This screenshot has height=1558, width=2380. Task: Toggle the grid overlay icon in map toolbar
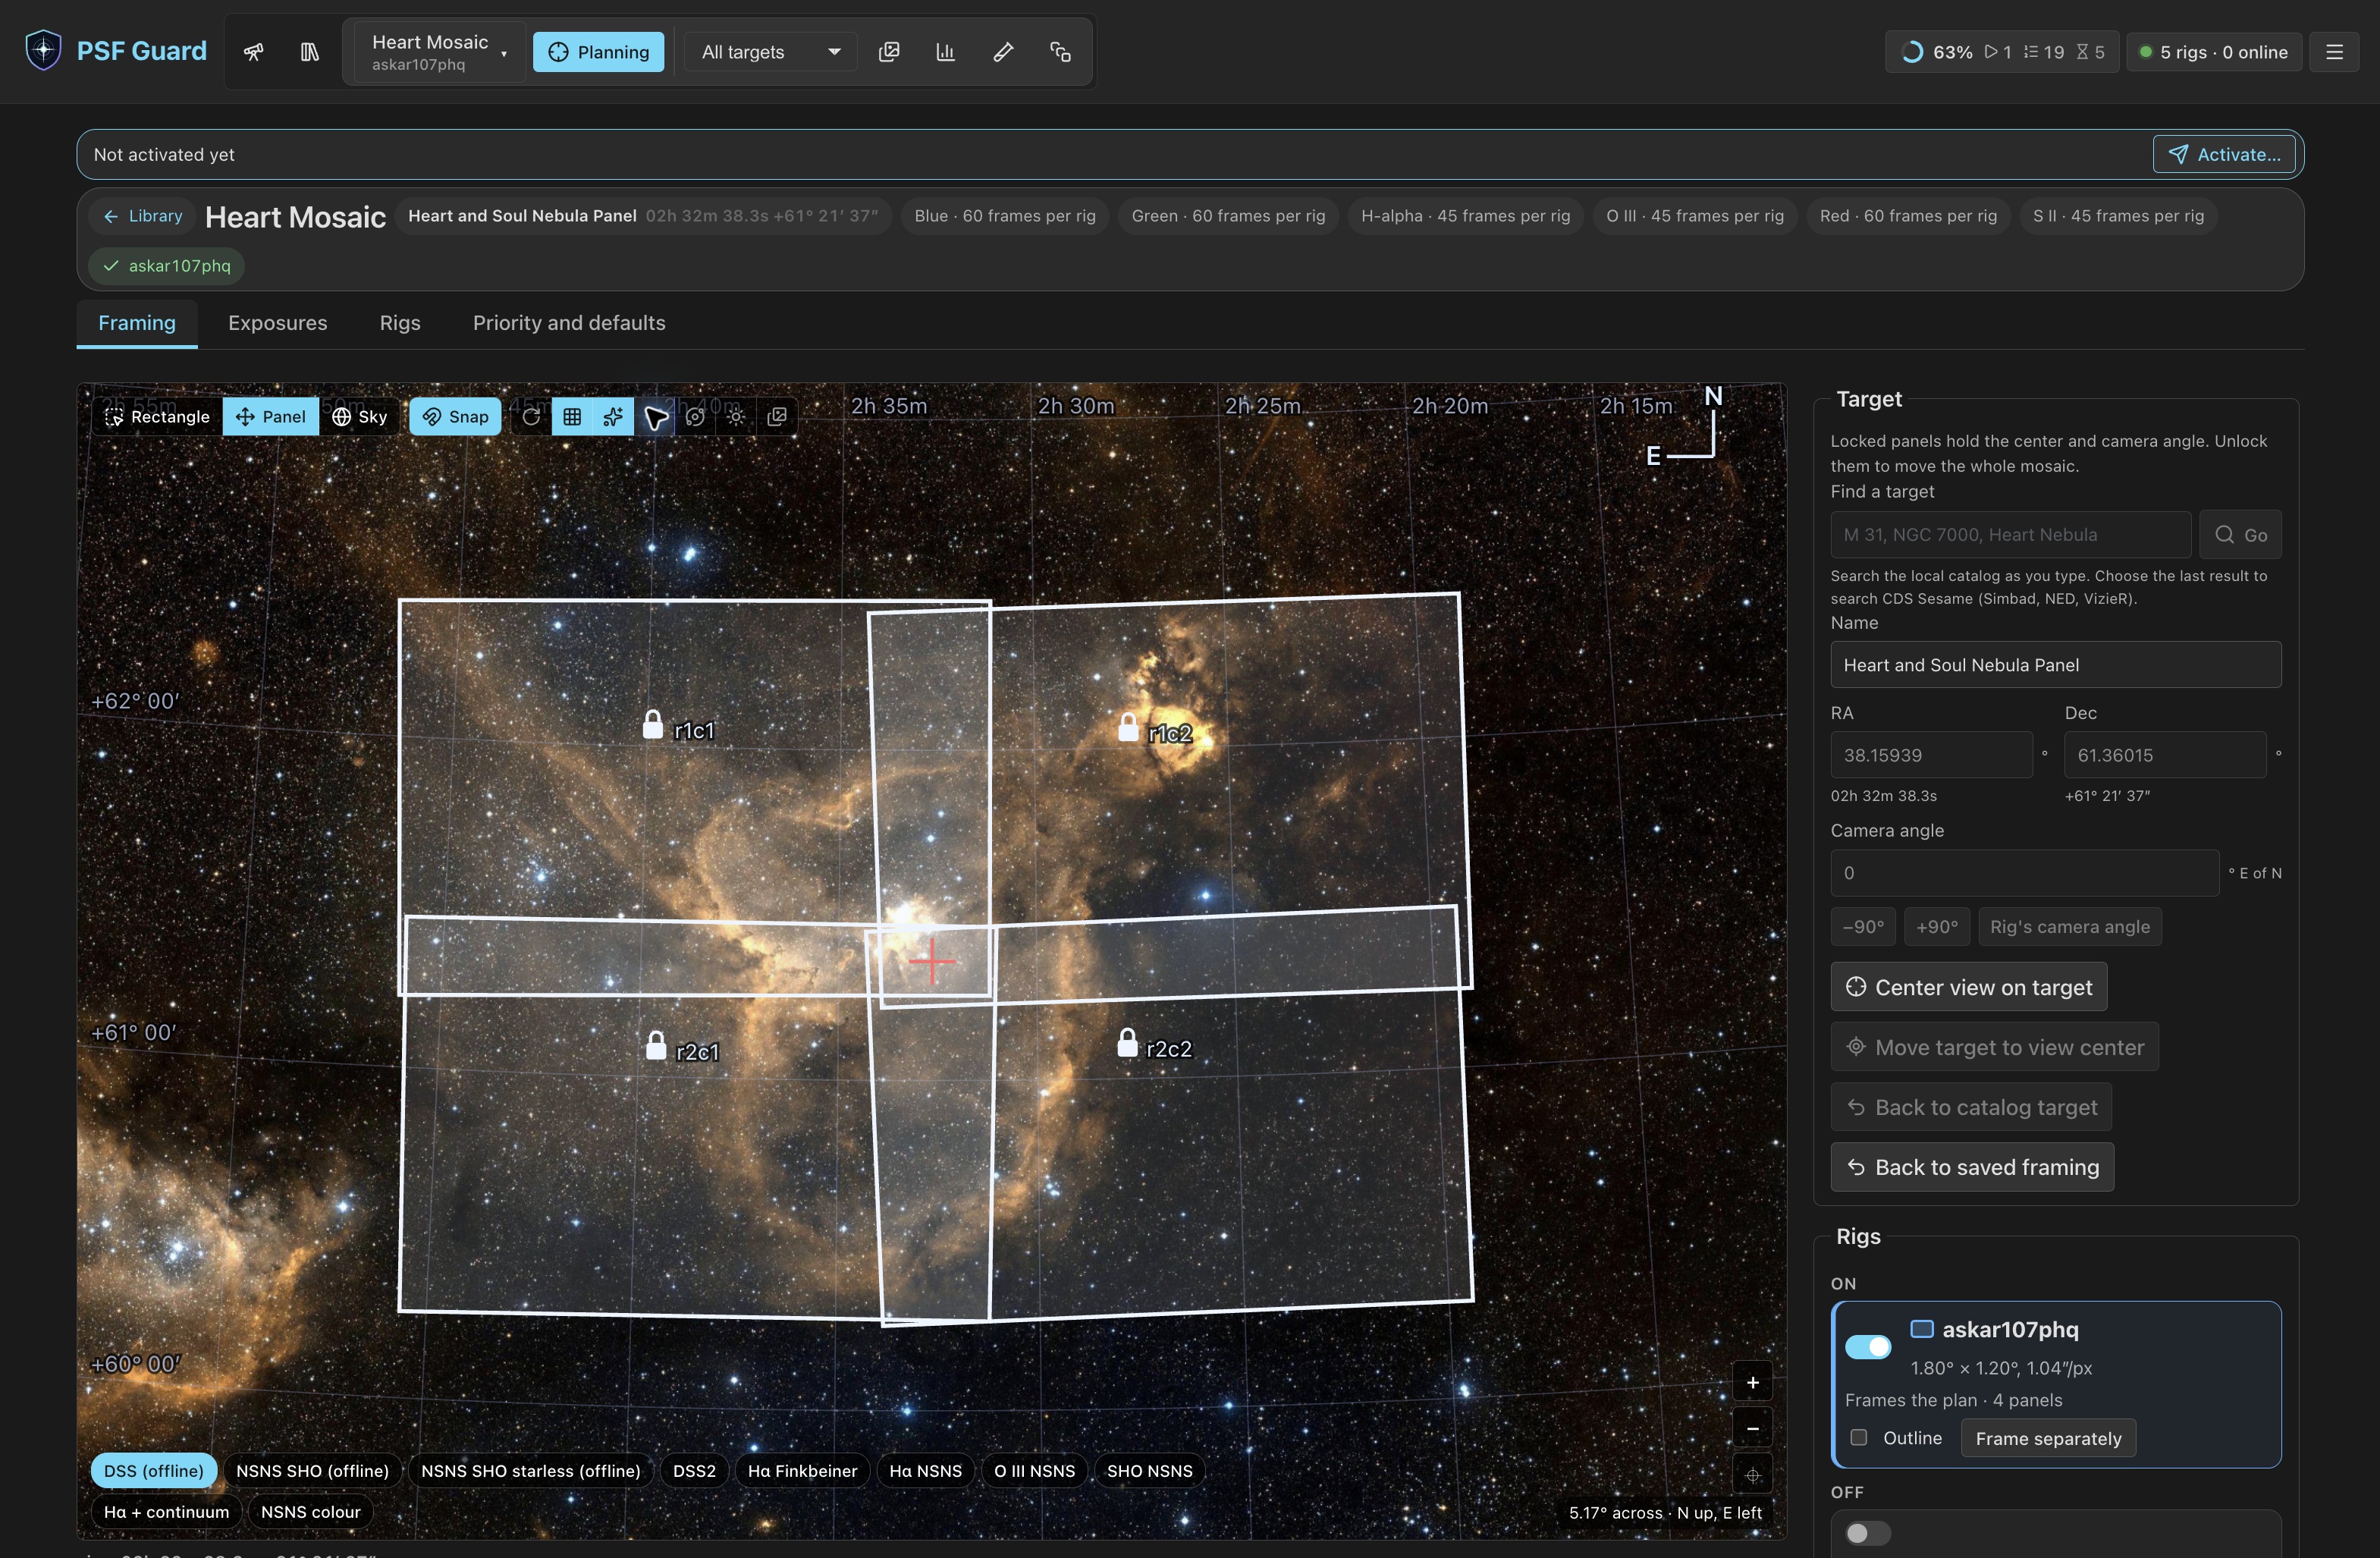[572, 417]
